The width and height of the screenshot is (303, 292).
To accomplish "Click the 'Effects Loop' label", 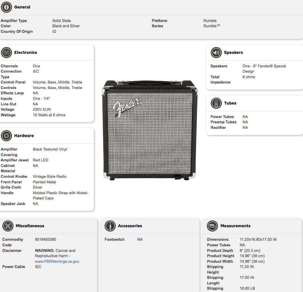I will pos(12,93).
